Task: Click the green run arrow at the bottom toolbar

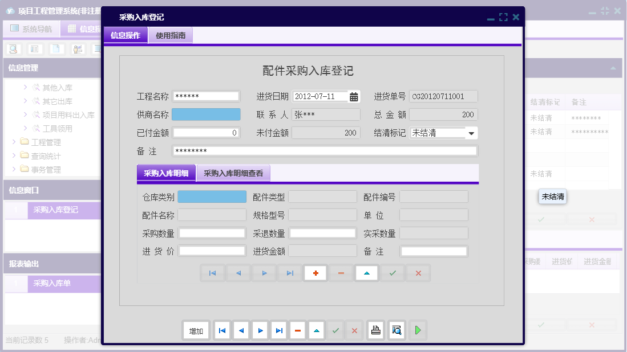Action: tap(418, 330)
